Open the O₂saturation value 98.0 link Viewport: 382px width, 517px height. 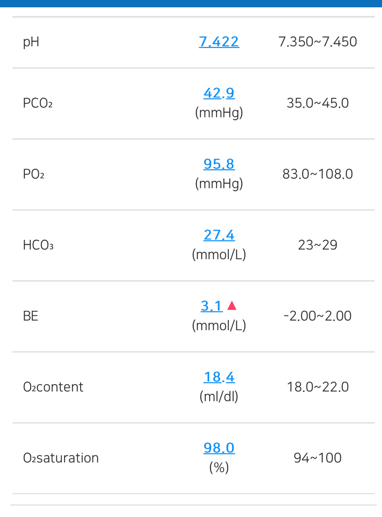click(219, 448)
